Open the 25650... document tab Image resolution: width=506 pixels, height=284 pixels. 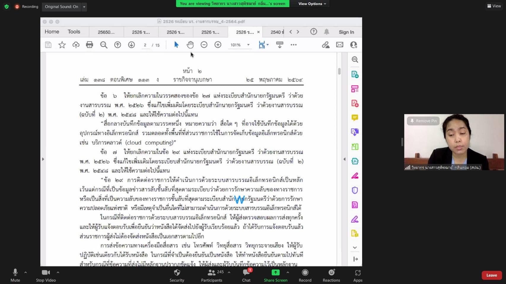point(106,32)
